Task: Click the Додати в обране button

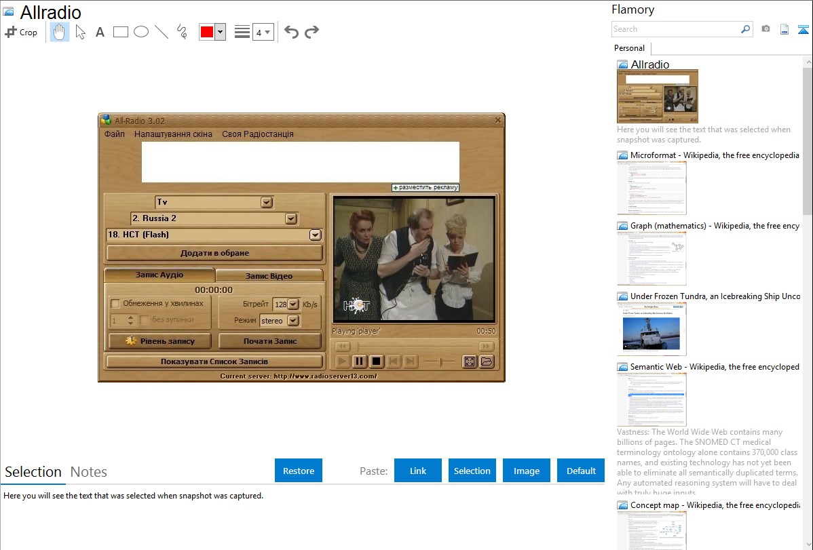Action: tap(214, 253)
